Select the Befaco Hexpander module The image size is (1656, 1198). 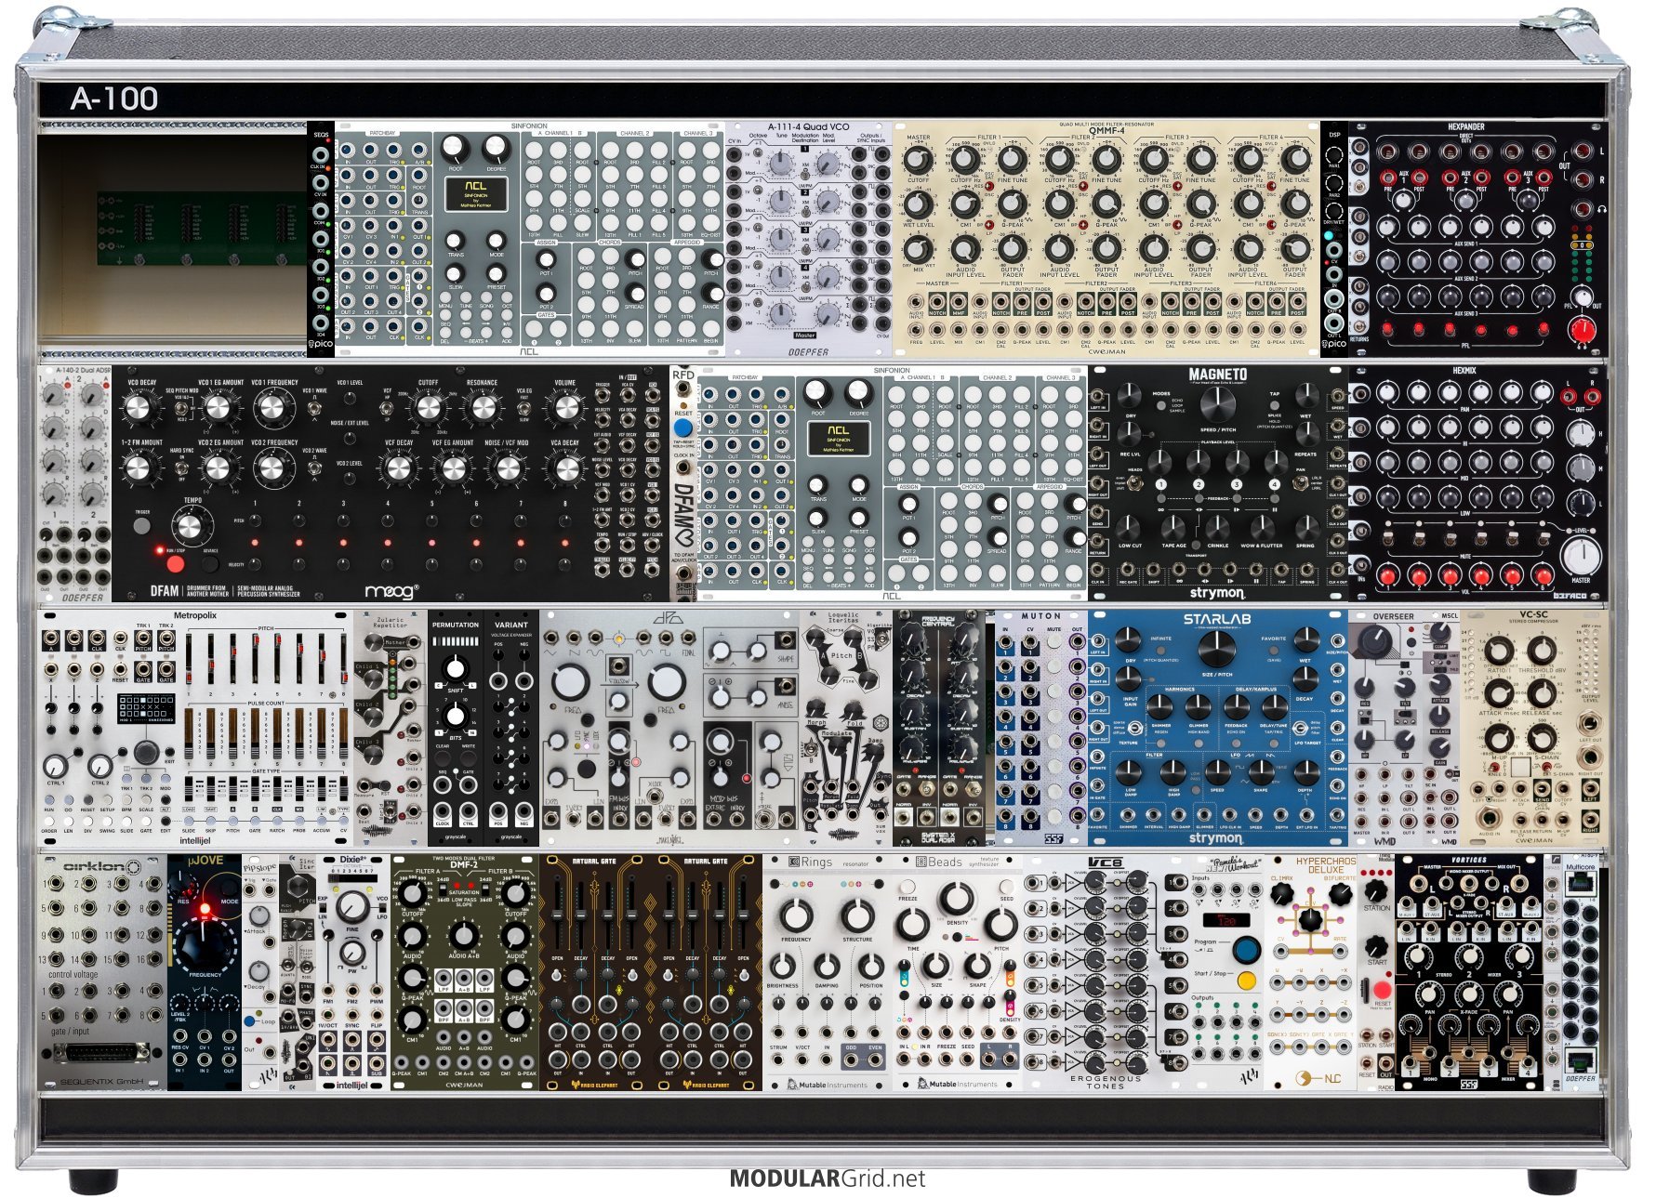(1477, 239)
